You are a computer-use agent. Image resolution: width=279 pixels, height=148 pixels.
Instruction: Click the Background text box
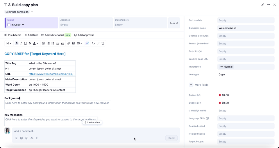tap(58, 105)
